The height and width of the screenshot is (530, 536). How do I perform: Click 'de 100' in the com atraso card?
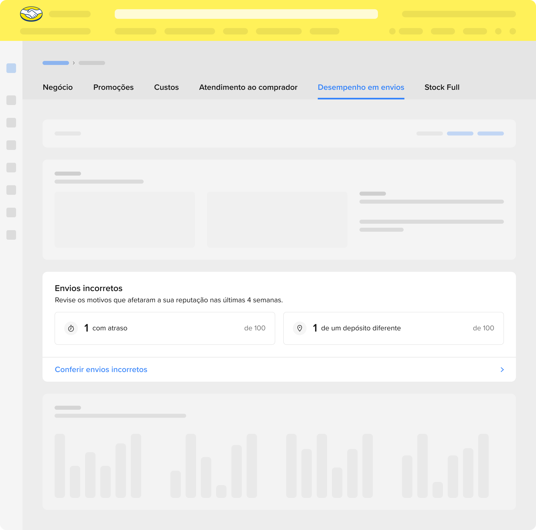(x=255, y=328)
